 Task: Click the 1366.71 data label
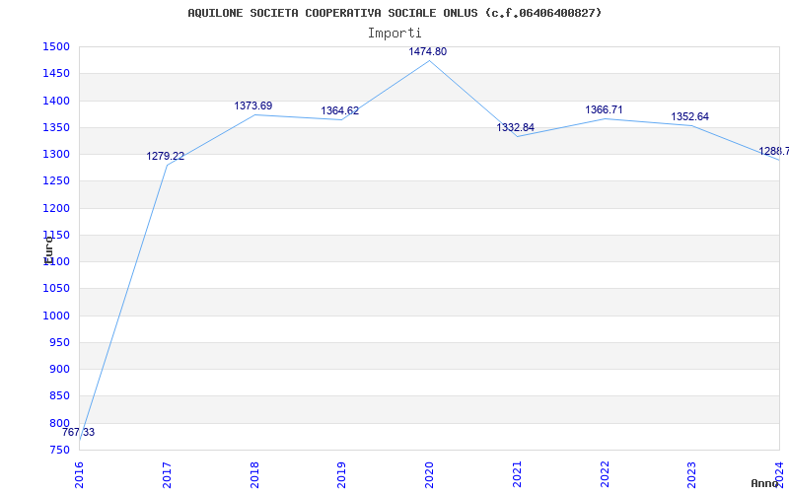[x=604, y=109]
